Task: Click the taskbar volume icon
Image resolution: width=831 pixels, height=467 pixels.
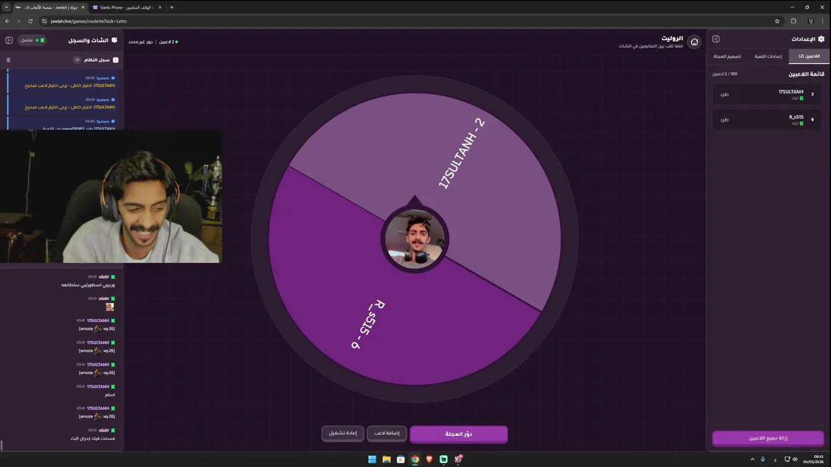Action: (795, 459)
